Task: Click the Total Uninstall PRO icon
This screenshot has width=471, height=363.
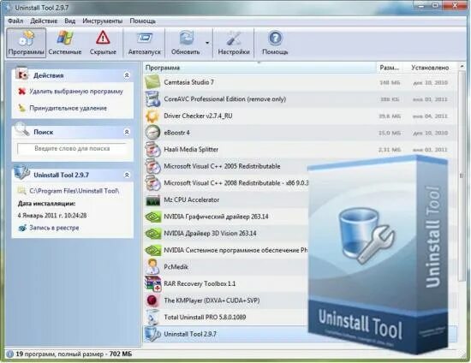Action: click(153, 317)
